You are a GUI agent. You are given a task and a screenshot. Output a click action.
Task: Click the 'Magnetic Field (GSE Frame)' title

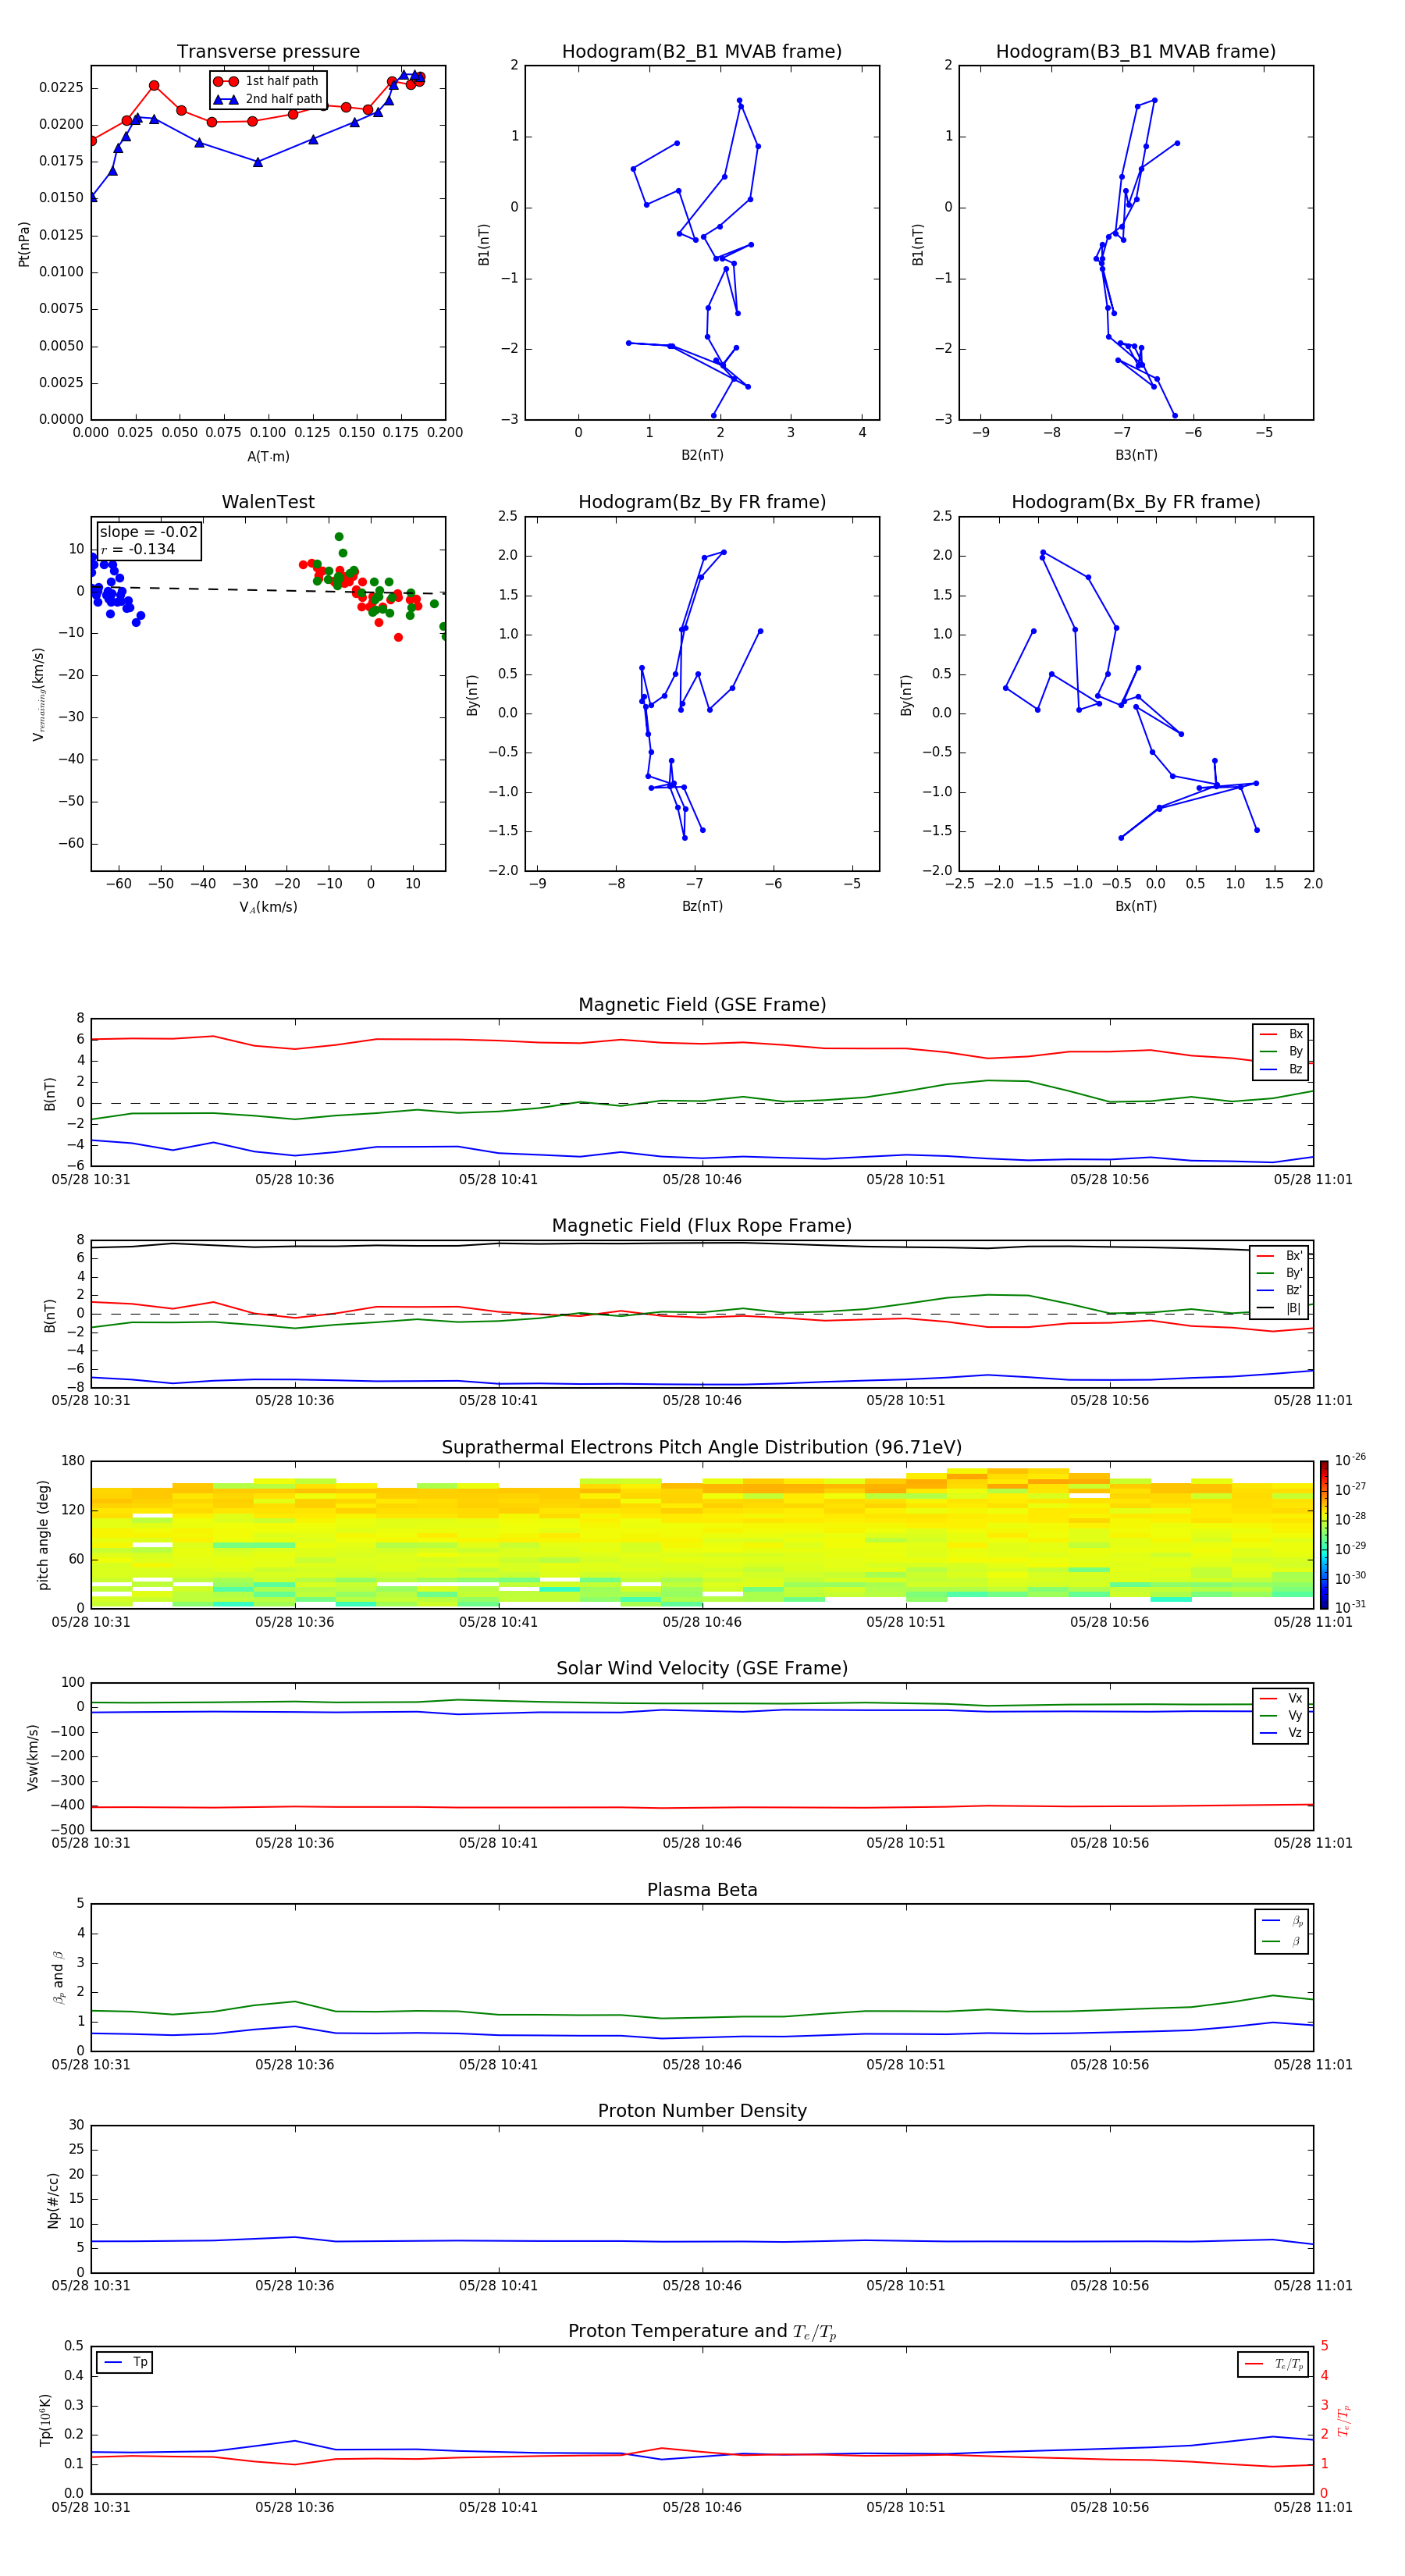coord(702,1004)
